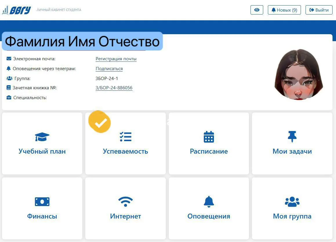This screenshot has width=336, height=242.
Task: Open the Расписание label
Action: [x=209, y=151]
